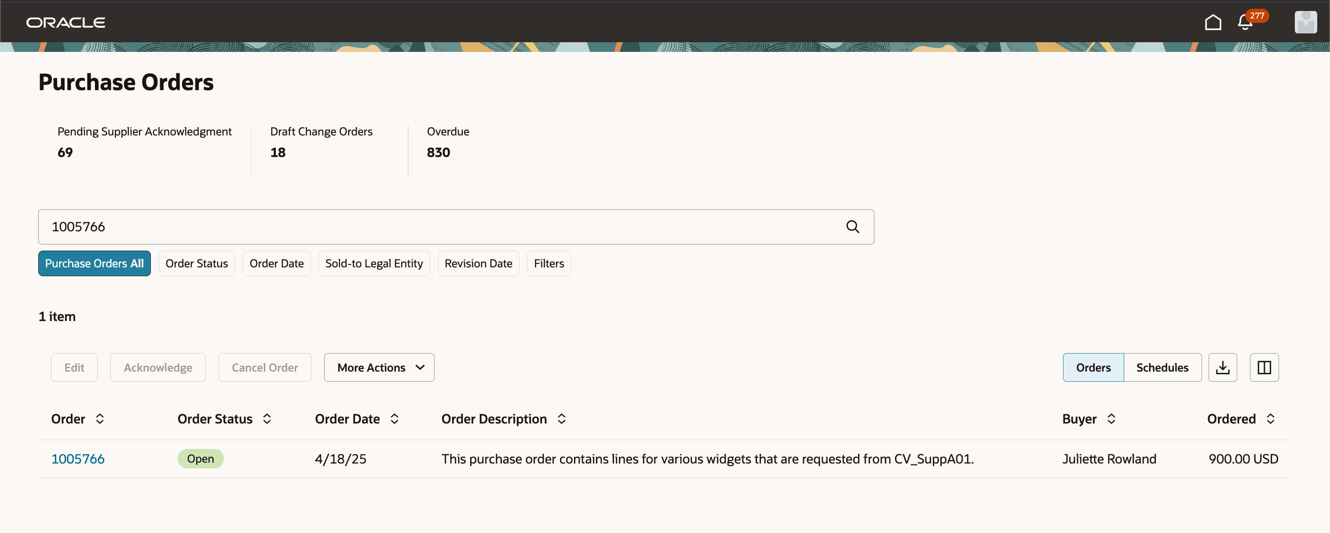1330x533 pixels.
Task: Click the Cancel Order button
Action: click(264, 367)
